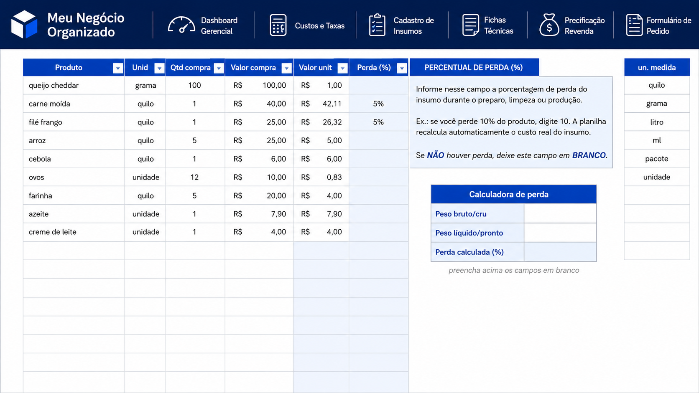Select the Perda cell for queijo cheddar
This screenshot has width=699, height=393.
(378, 85)
